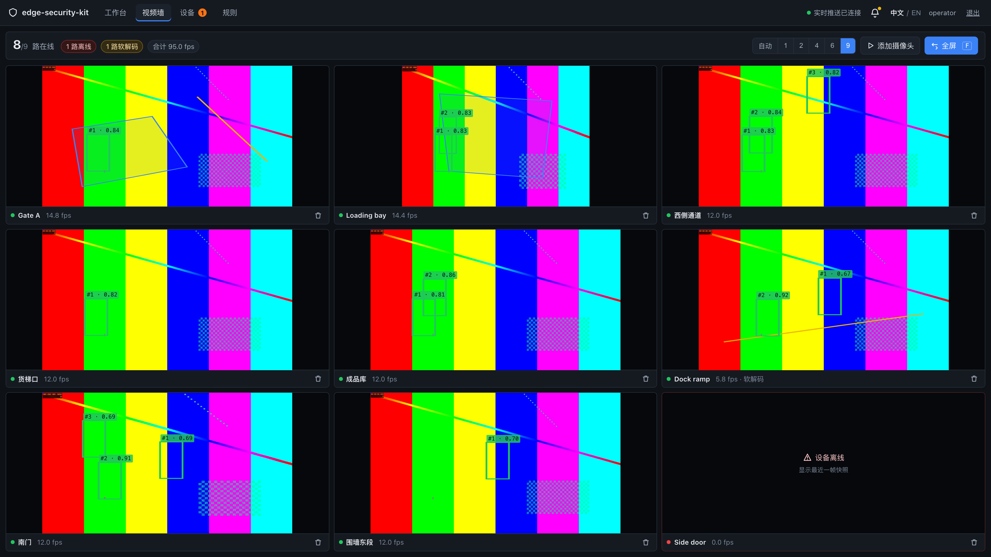Remove the 南门 camera via trash icon

318,542
